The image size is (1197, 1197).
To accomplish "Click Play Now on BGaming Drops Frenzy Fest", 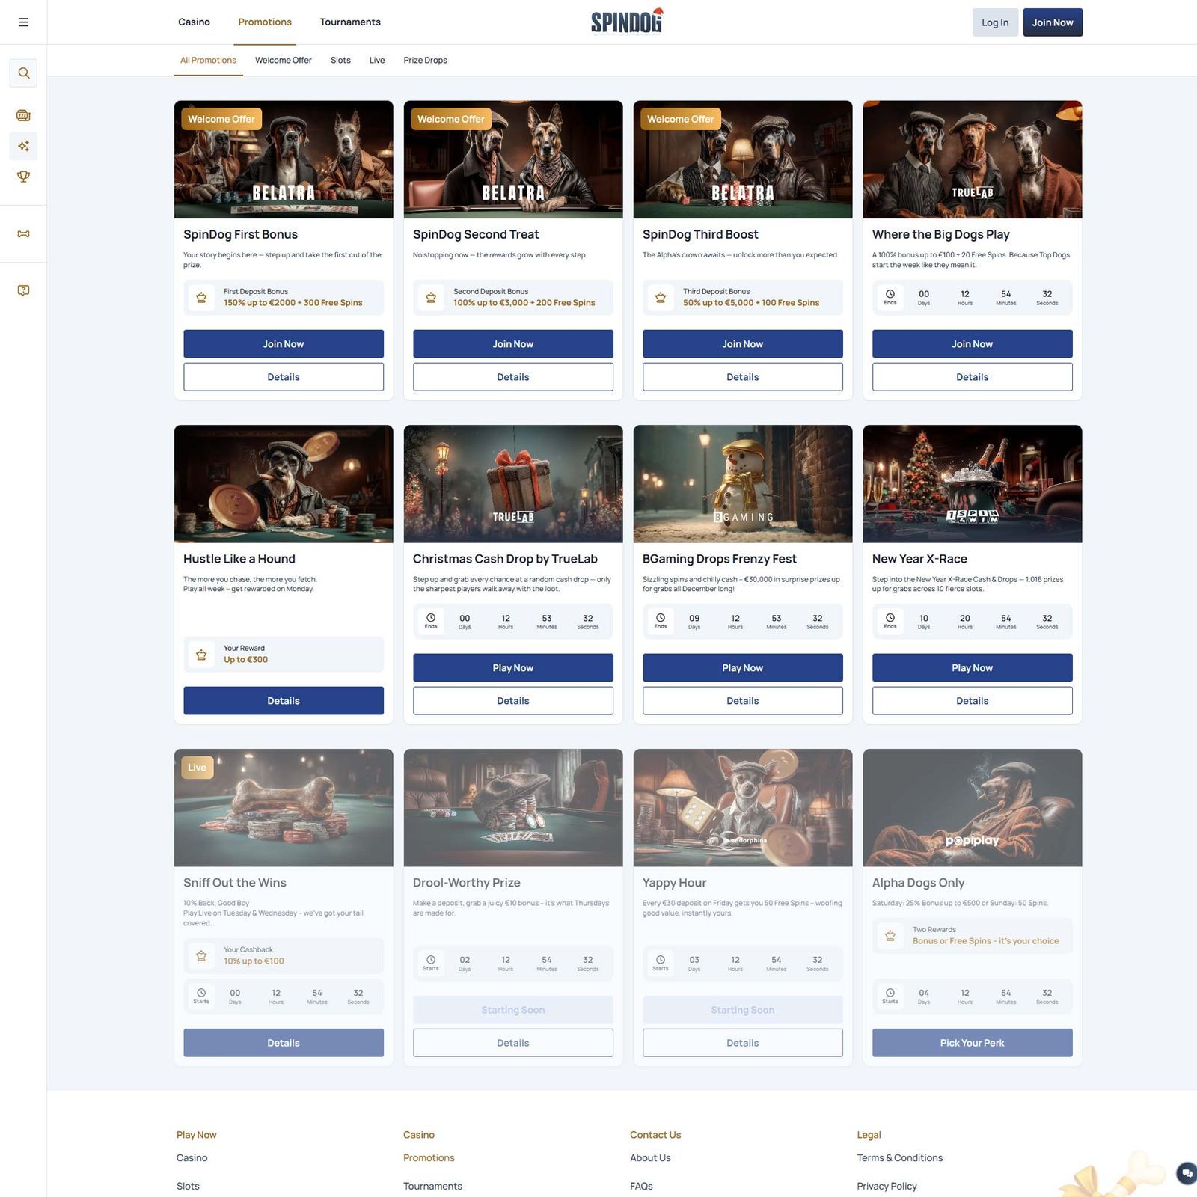I will point(743,668).
